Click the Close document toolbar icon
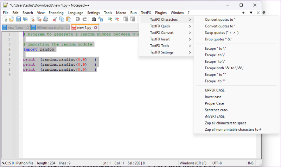 (32, 19)
